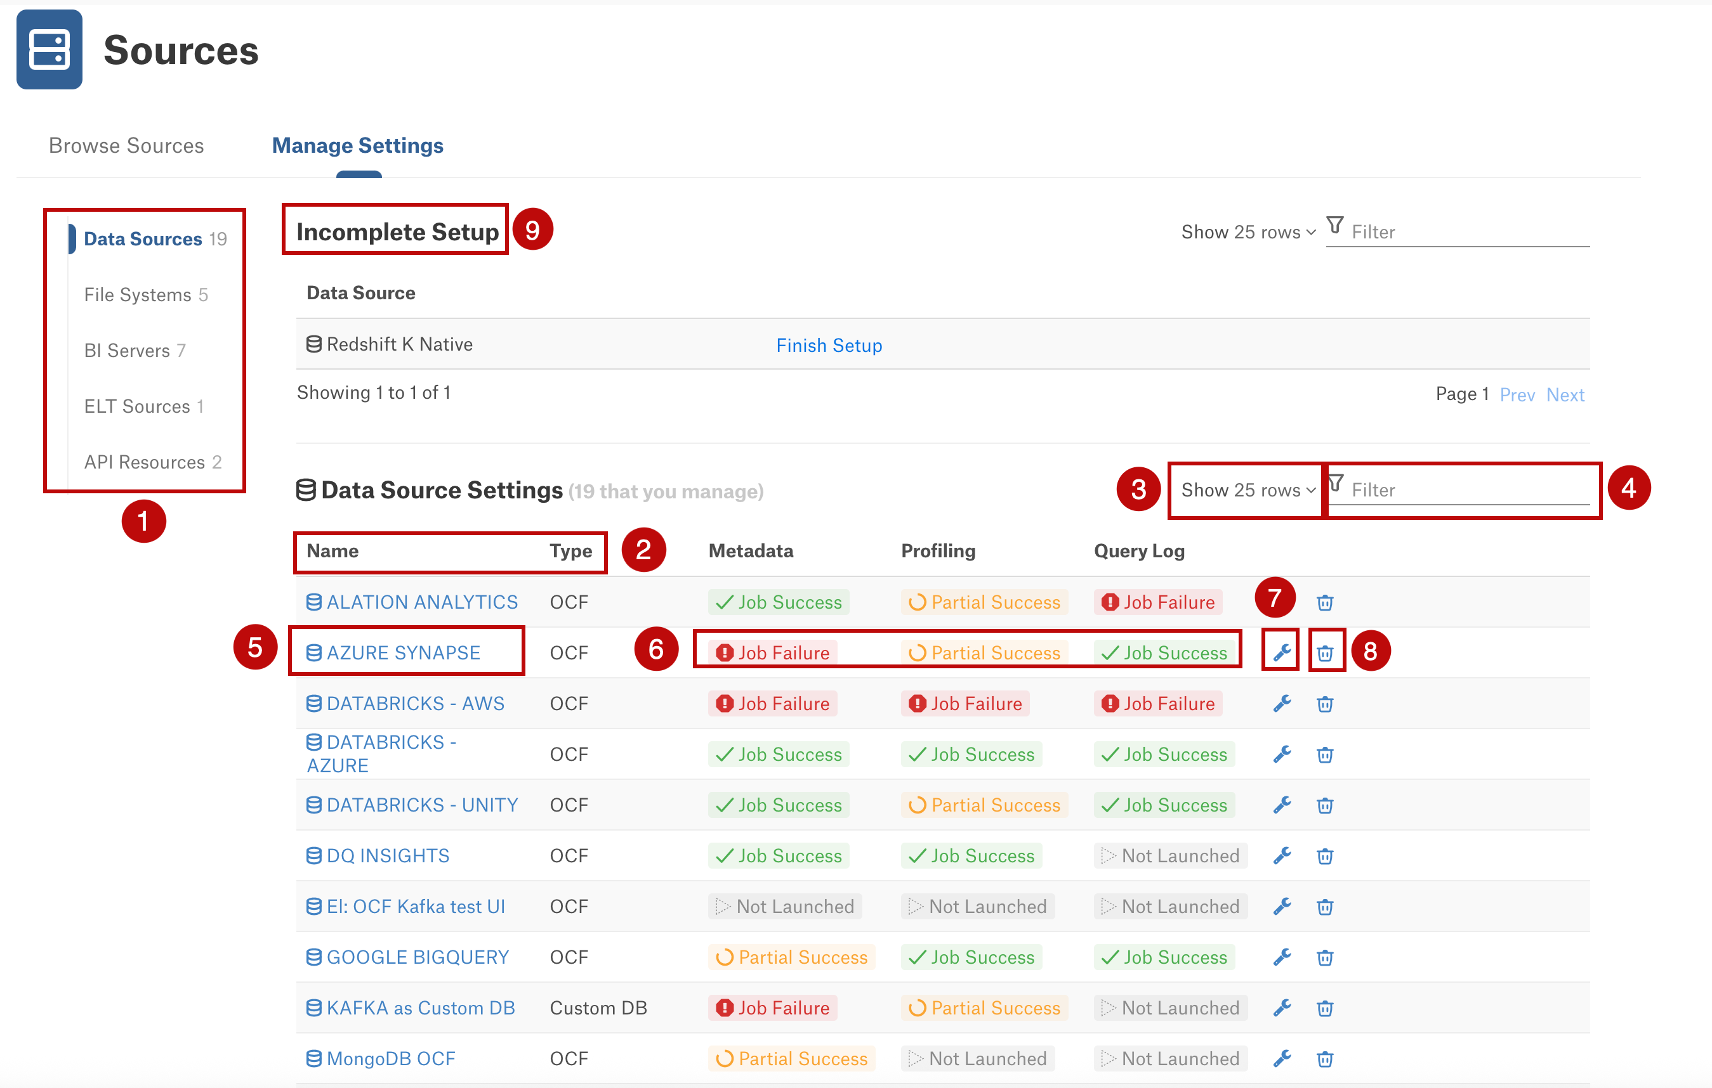Switch to the Browse Sources tab

pos(126,146)
